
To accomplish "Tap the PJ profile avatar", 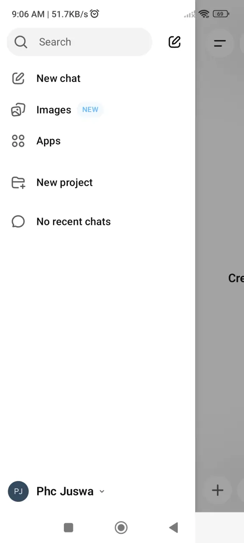I will [x=18, y=491].
